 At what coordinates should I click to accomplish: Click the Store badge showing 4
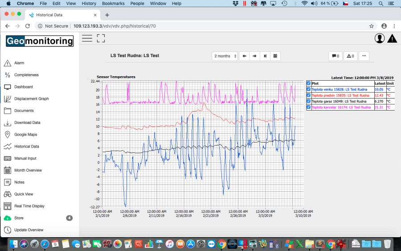click(70, 218)
